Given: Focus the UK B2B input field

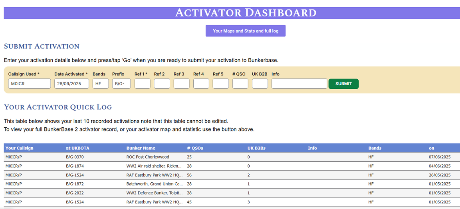Looking at the screenshot, I should (x=260, y=84).
